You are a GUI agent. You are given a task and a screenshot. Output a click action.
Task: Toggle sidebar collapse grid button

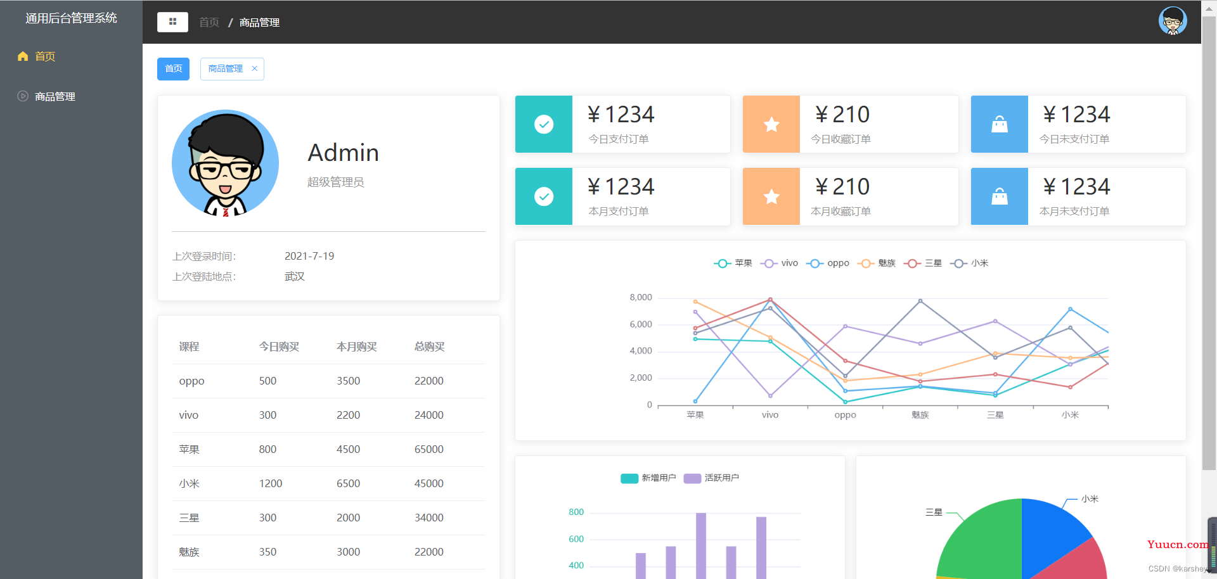[172, 22]
